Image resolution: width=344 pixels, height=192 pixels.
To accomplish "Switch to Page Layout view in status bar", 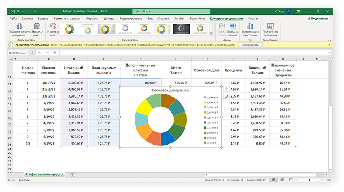I will 282,180.
